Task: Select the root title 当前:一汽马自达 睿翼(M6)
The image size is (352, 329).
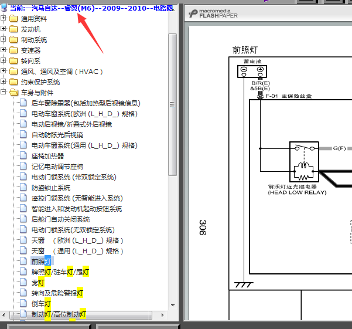Action: pos(91,8)
